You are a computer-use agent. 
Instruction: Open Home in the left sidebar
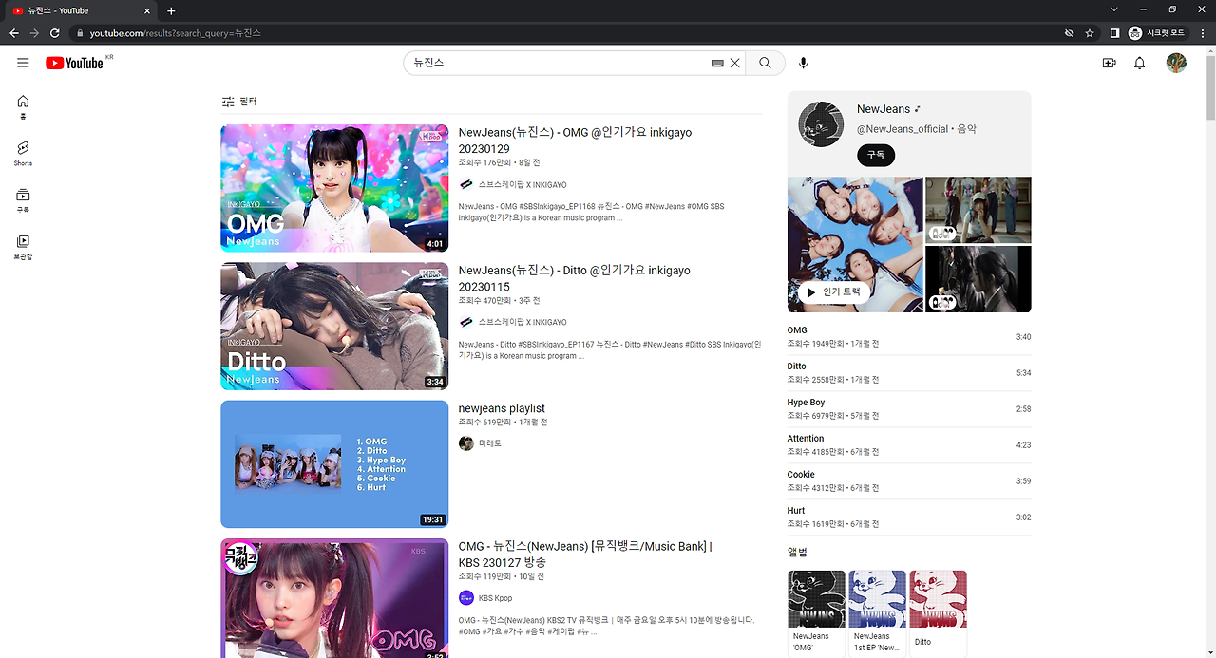tap(23, 106)
